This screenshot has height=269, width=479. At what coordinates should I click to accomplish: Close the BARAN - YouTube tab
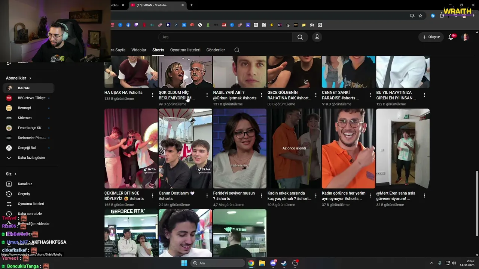(183, 5)
